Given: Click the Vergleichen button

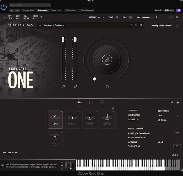Looking at the screenshot, I should click(28, 10).
